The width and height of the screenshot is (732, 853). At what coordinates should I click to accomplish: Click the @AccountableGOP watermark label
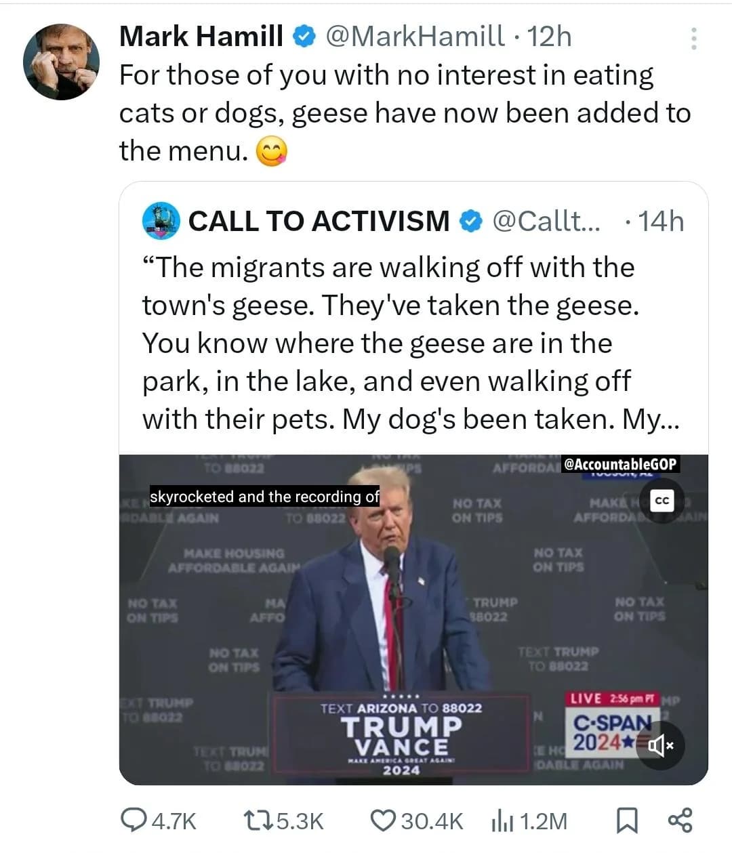[x=619, y=464]
